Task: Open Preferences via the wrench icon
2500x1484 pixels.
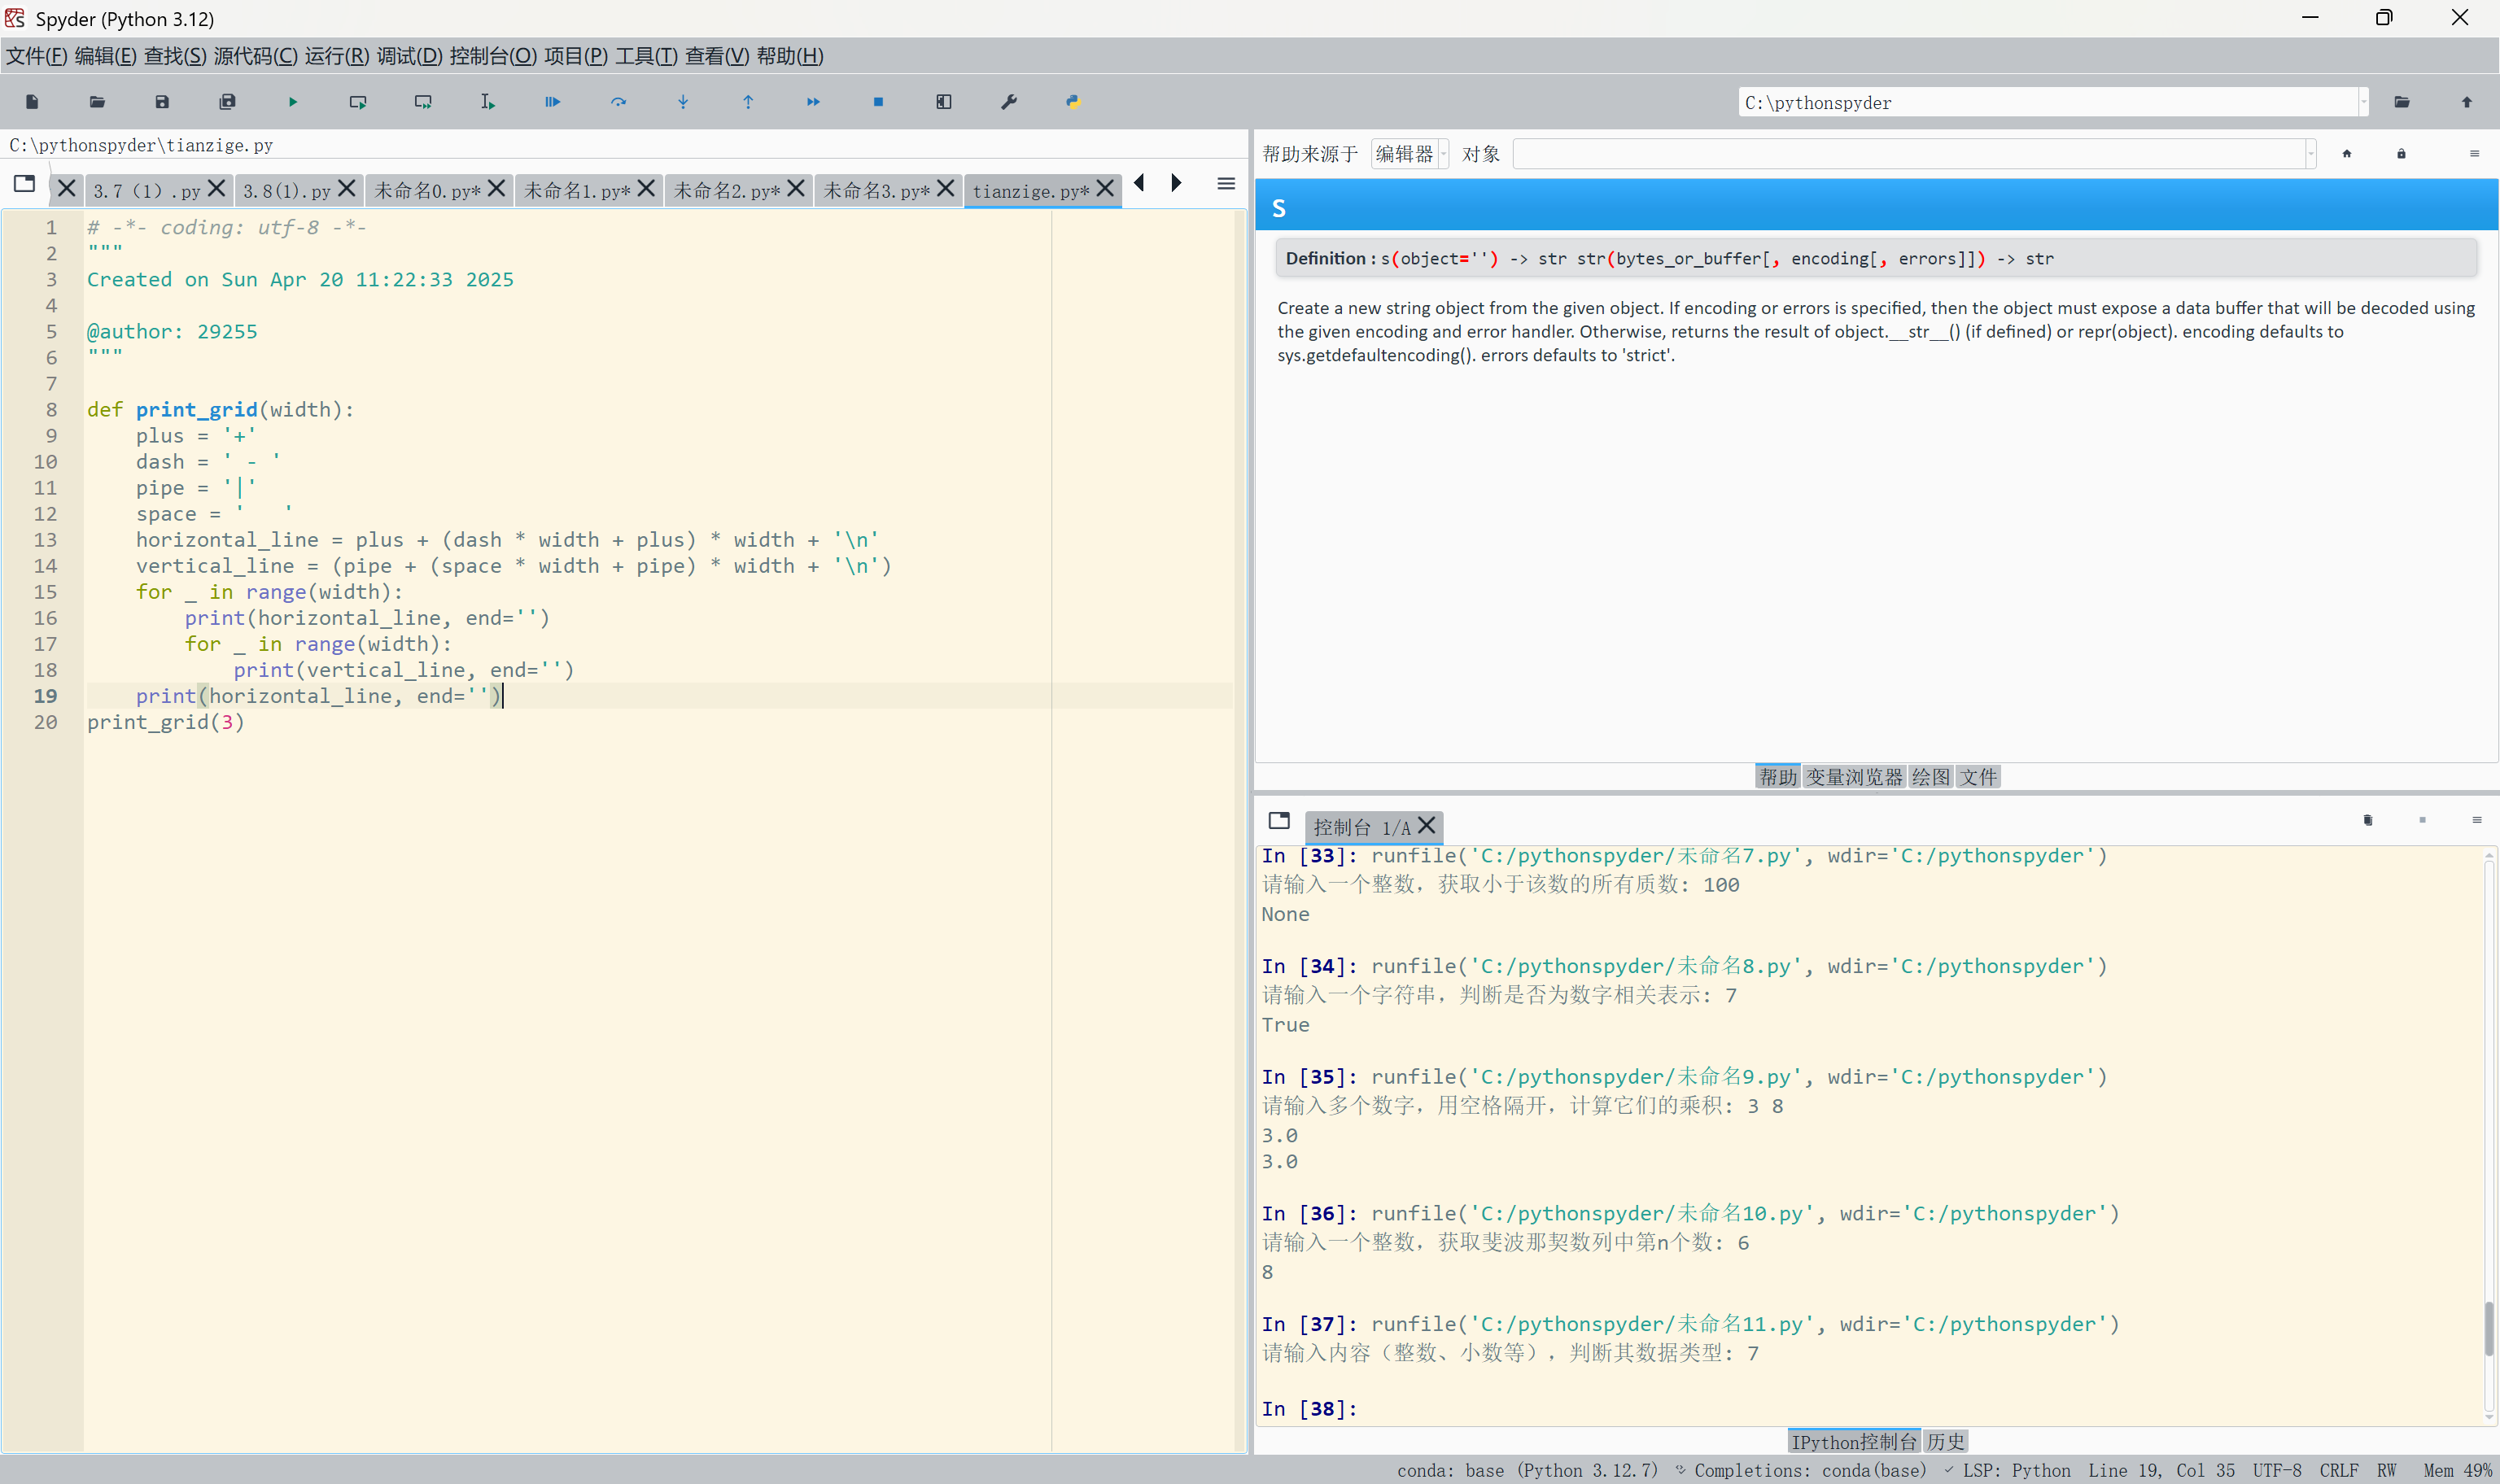Action: [1009, 102]
